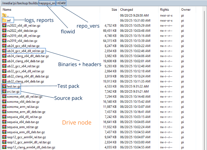This screenshot has width=207, height=150.
Task: Click the Owner column header
Action: pyautogui.click(x=186, y=10)
